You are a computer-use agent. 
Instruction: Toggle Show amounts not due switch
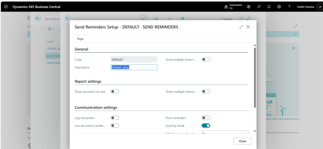click(x=115, y=92)
